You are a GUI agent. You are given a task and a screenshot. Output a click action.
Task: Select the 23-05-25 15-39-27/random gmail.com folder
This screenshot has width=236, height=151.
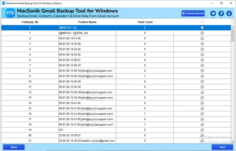87,141
